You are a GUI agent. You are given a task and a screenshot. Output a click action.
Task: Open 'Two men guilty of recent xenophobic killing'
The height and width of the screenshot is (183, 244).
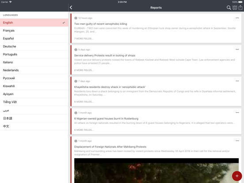click(100, 24)
